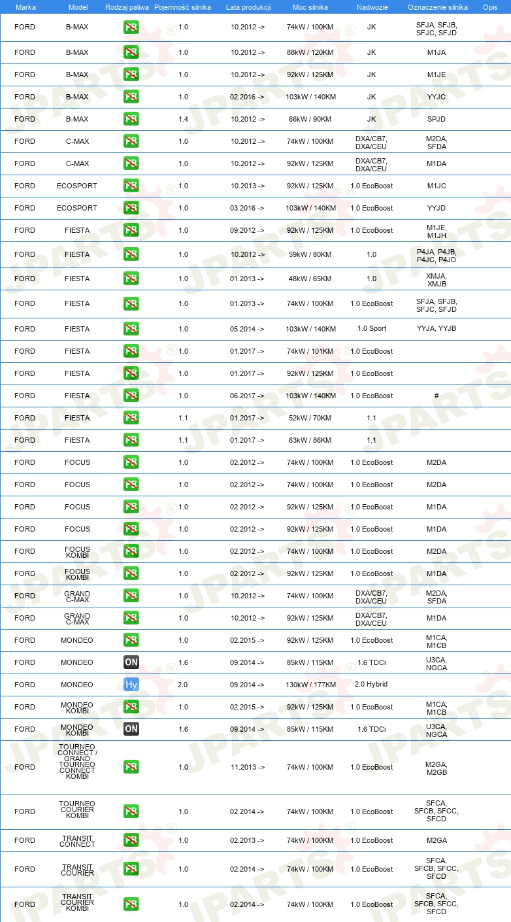Click the Lata produkcji column header

[248, 7]
